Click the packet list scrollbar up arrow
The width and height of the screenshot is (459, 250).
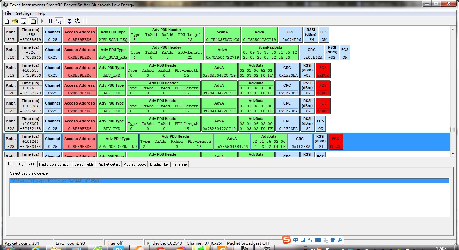[x=453, y=29]
